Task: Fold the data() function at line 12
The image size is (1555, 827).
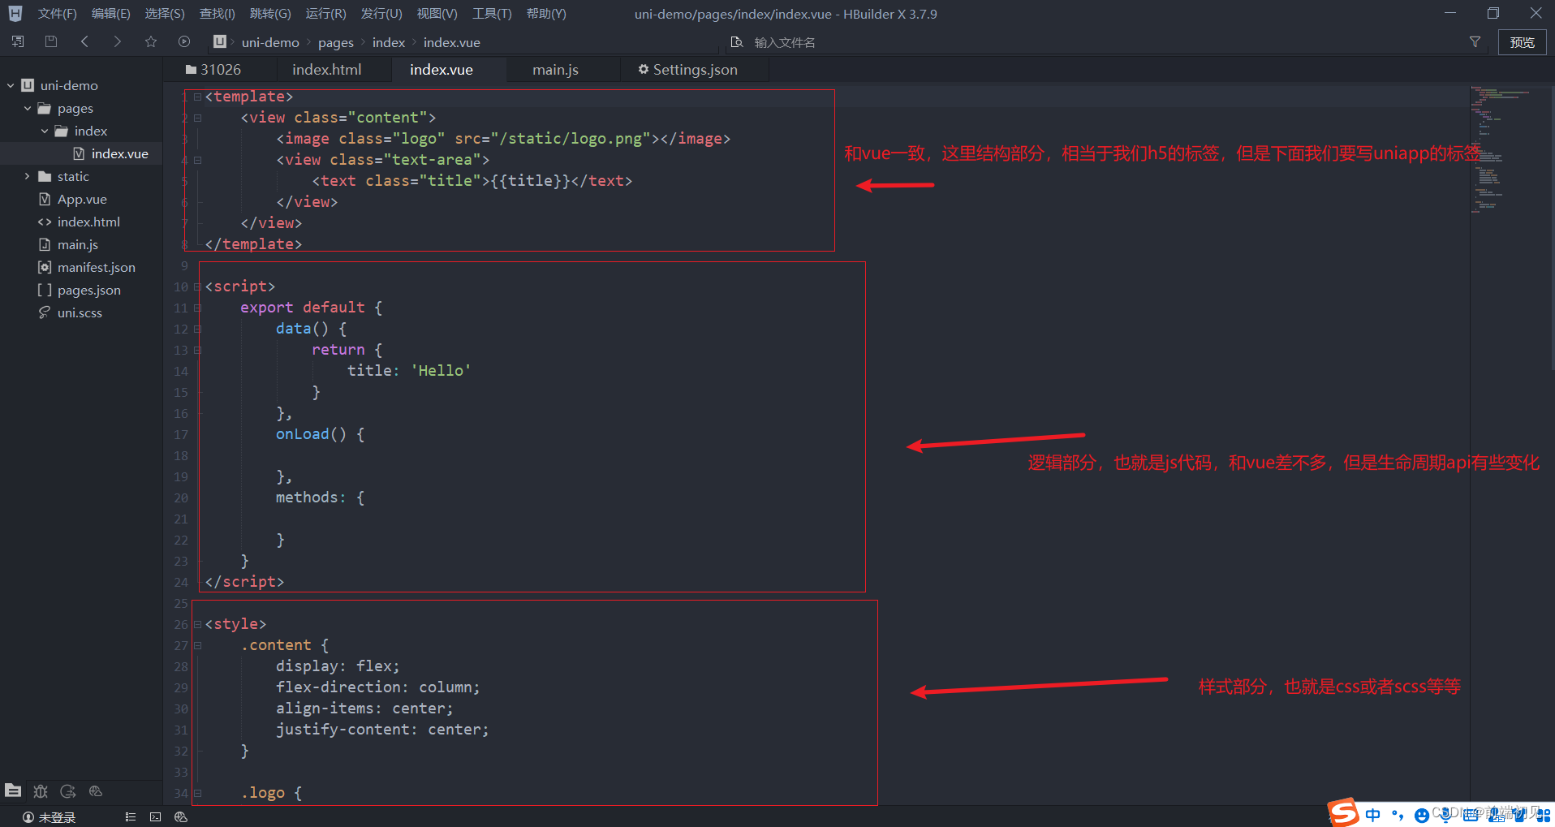Action: click(x=197, y=329)
